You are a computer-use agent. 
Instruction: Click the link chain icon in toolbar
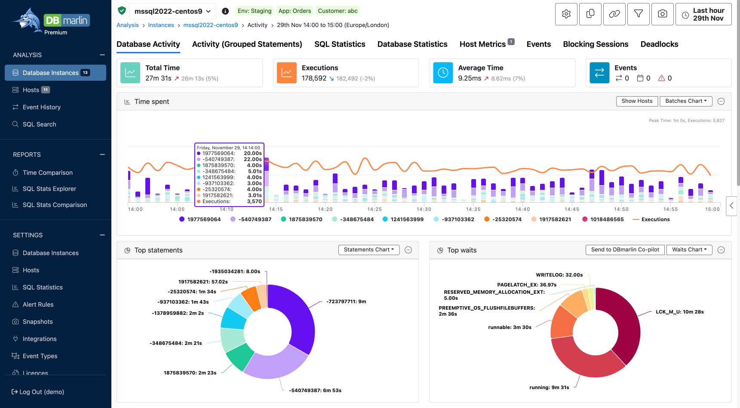click(x=614, y=14)
